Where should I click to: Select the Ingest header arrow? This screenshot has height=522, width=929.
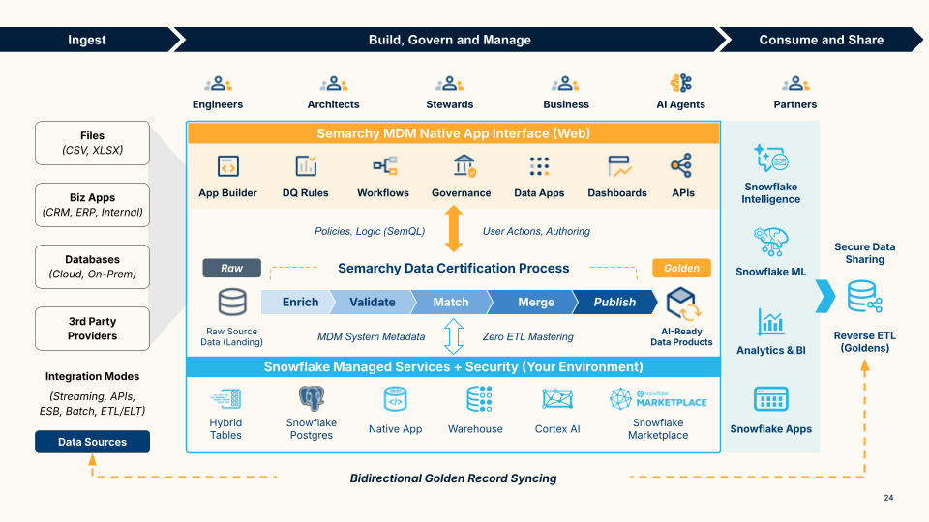click(x=89, y=40)
